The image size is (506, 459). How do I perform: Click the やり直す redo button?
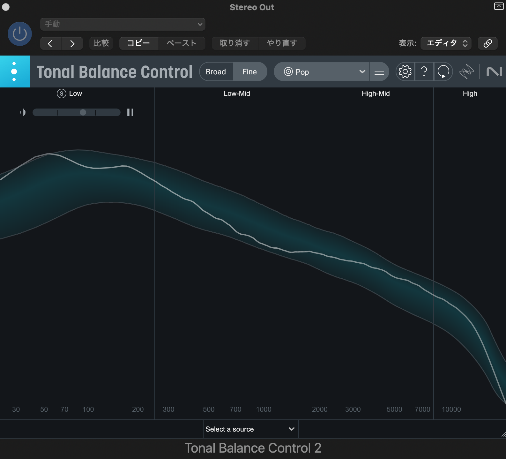coord(282,43)
